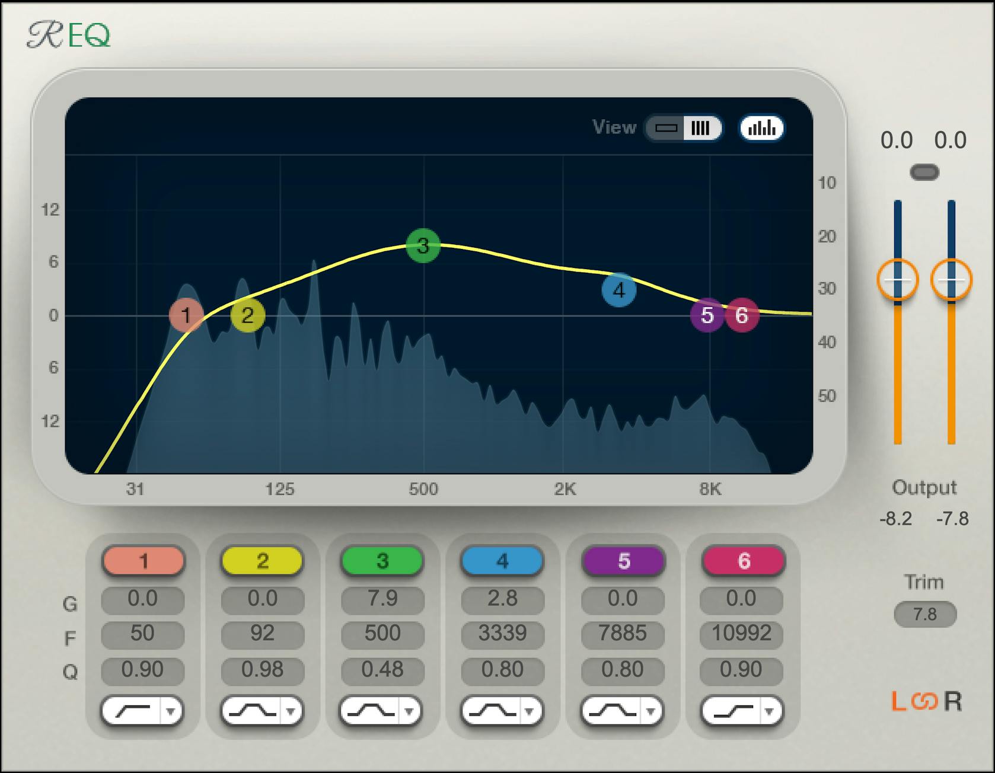Click the Trim value showing 7.8

click(x=924, y=615)
